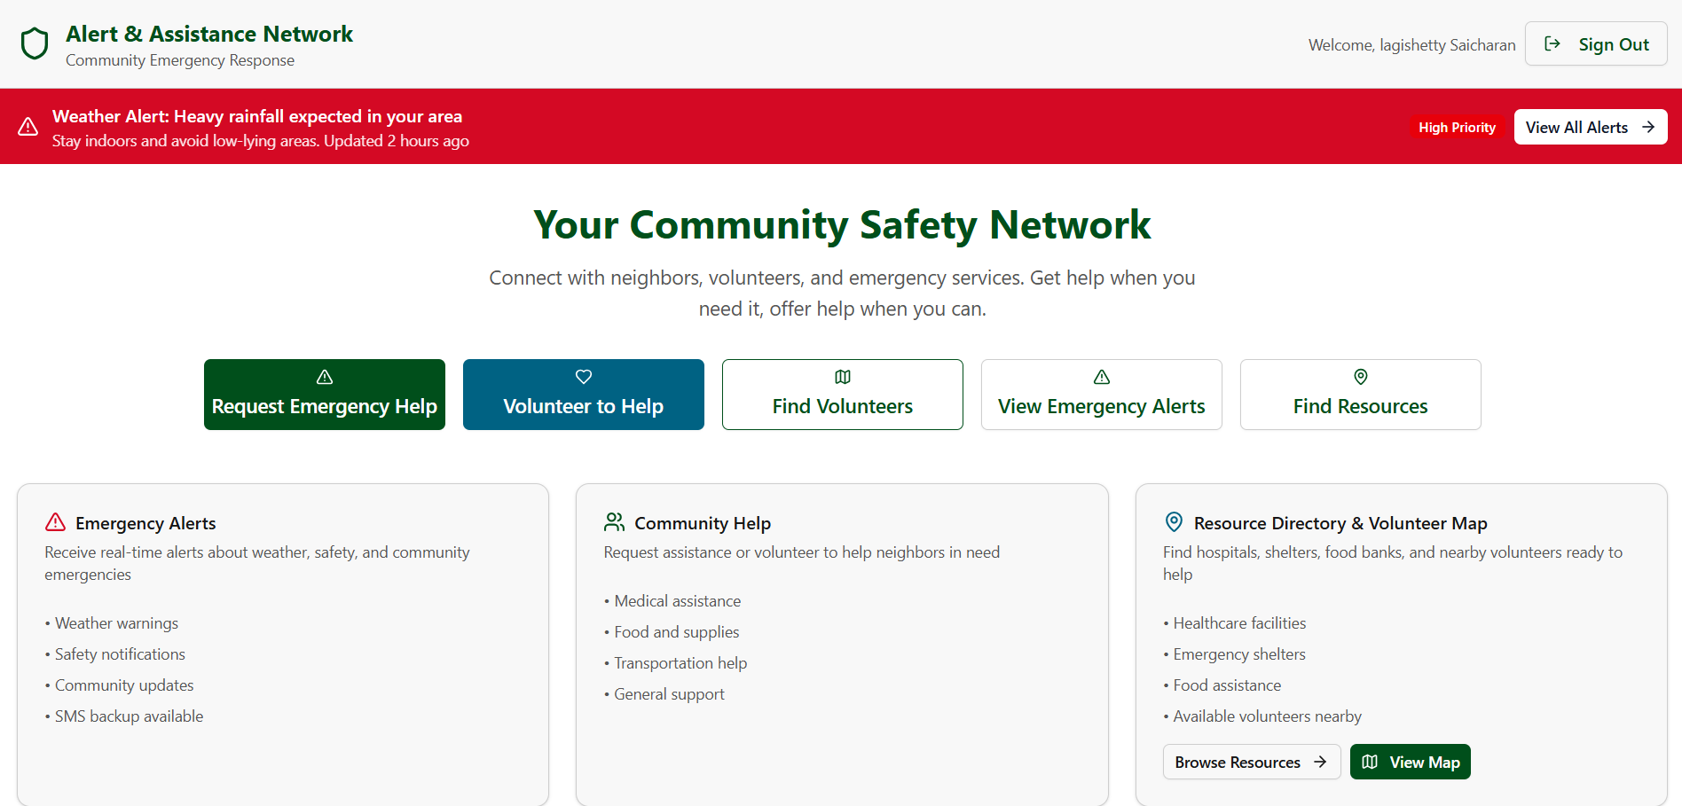The height and width of the screenshot is (806, 1682).
Task: Click 'Receive real-time alerts' description text
Action: pos(257,563)
